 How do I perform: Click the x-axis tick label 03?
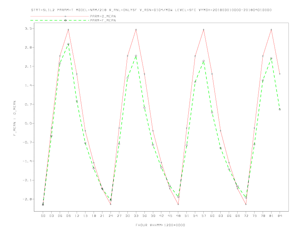(51, 216)
